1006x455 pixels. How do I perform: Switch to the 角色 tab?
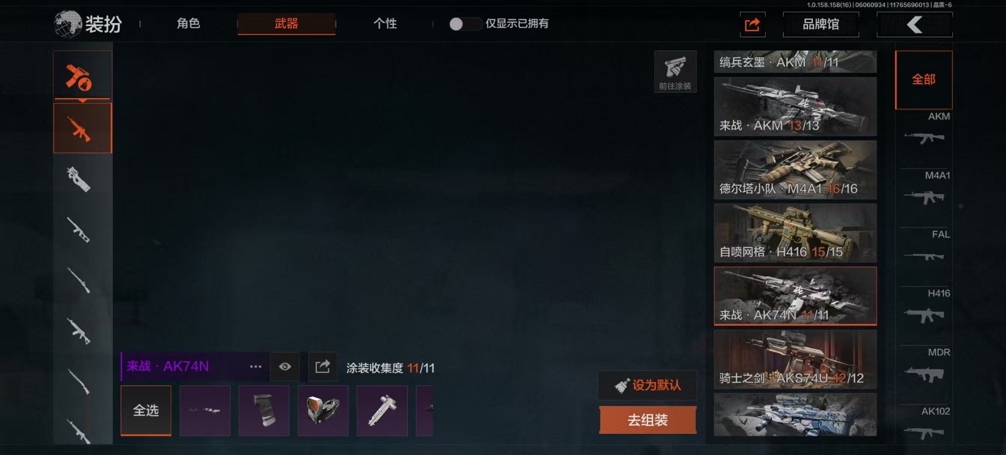coord(189,24)
